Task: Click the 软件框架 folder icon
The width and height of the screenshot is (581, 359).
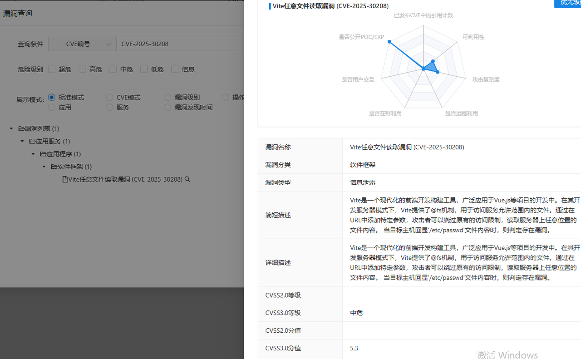Action: (54, 167)
